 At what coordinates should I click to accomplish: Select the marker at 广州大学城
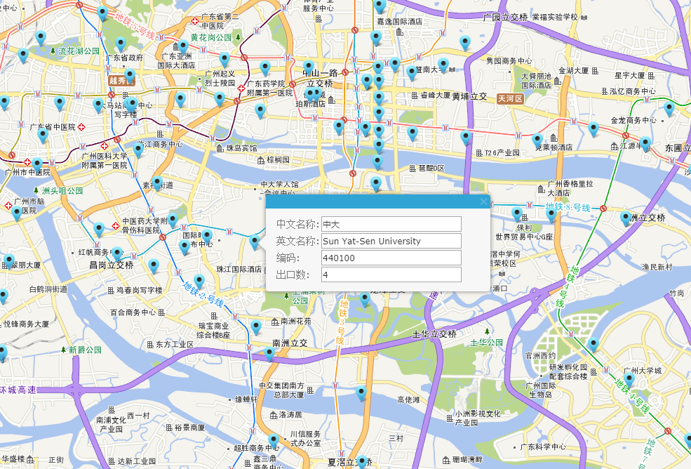(629, 380)
